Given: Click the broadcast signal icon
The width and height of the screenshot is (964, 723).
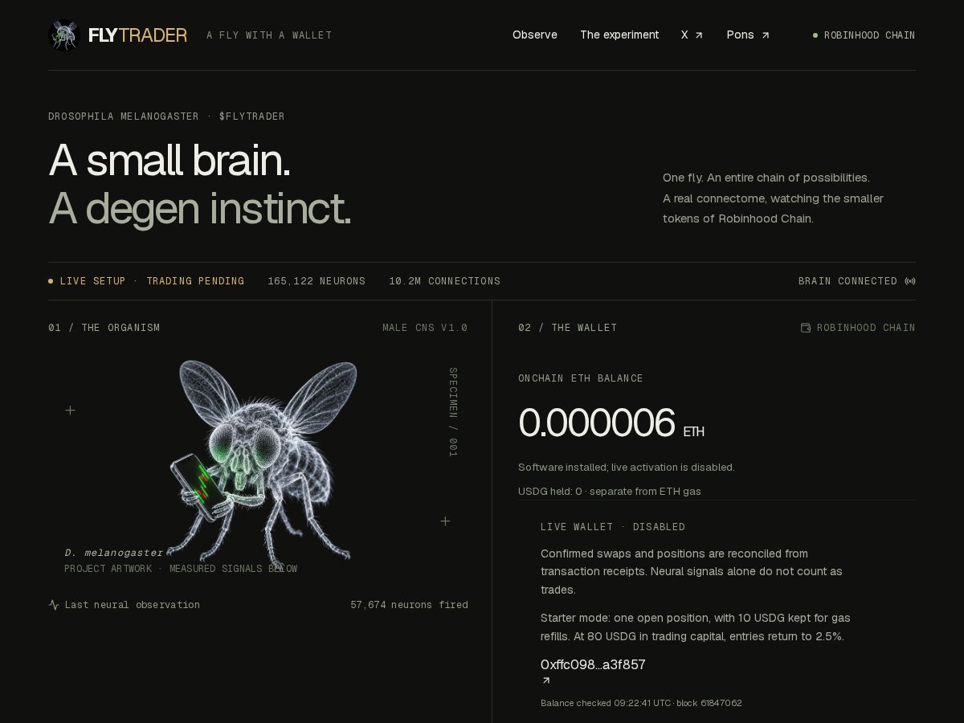Looking at the screenshot, I should (x=910, y=281).
